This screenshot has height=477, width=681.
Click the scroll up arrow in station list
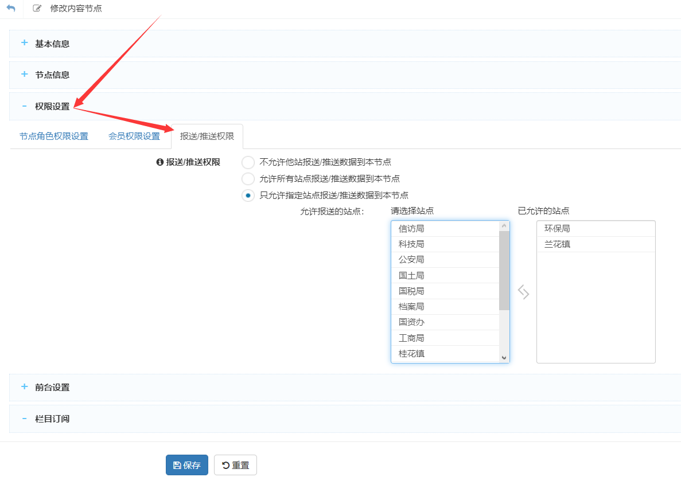point(504,226)
